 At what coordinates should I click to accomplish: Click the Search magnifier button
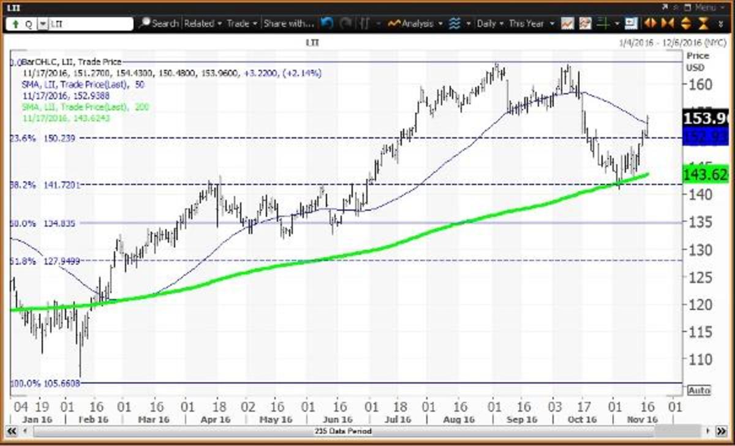(159, 24)
